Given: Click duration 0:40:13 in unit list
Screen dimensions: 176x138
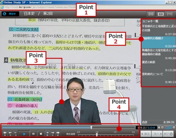Looking at the screenshot, I should 170,82.
